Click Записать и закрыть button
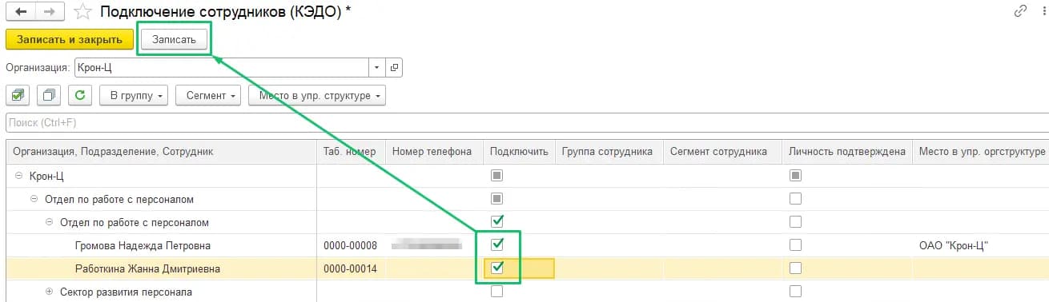This screenshot has height=302, width=1049. (70, 39)
